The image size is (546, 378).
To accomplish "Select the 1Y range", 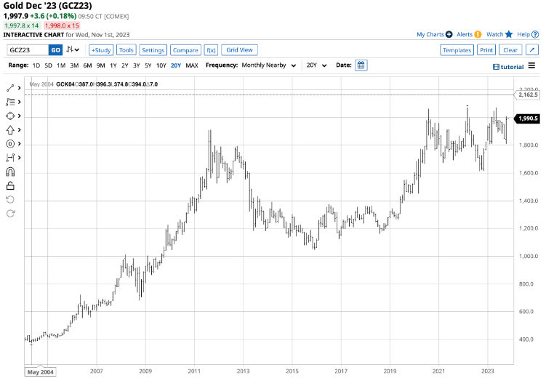I will click(113, 65).
